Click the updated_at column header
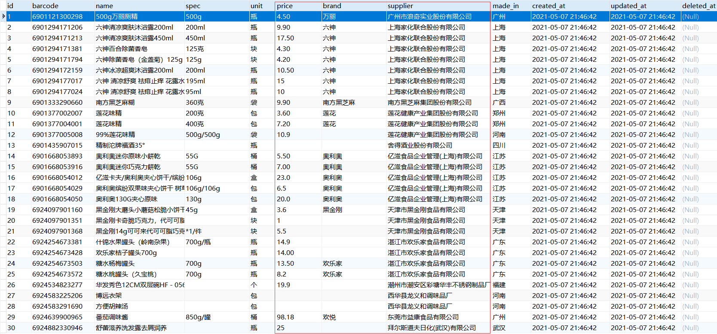The image size is (717, 334). 645,6
